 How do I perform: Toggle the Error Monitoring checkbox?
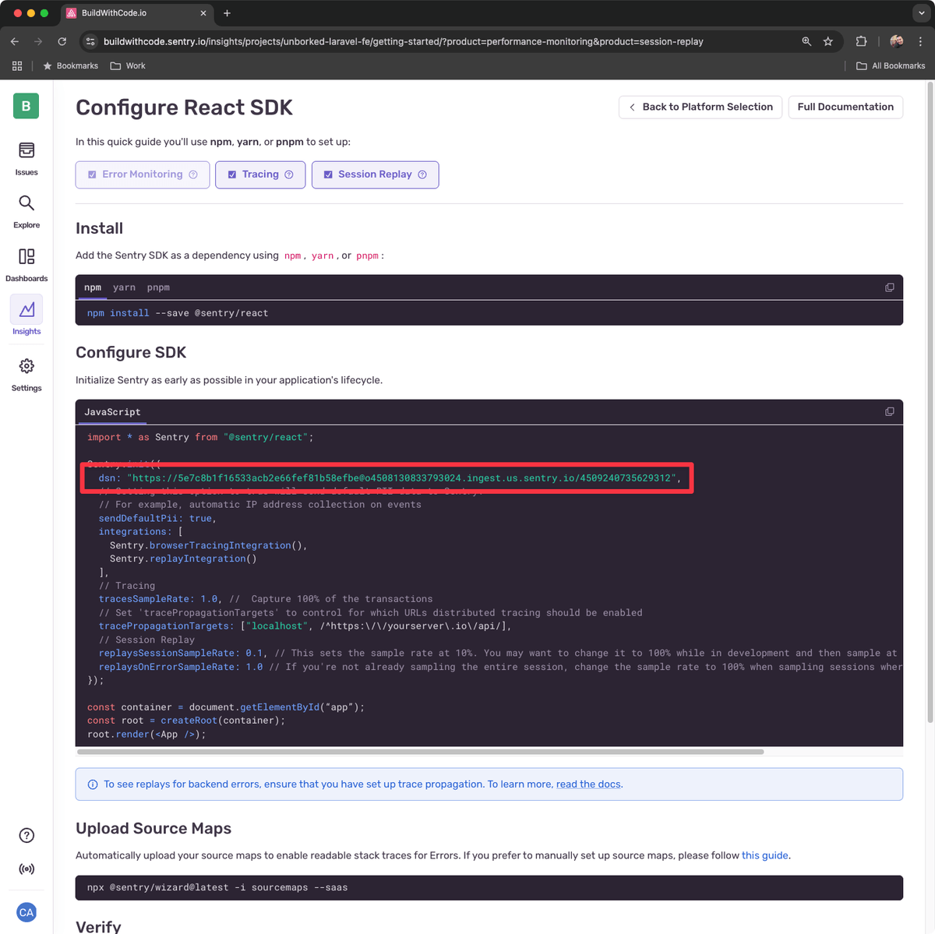click(x=92, y=174)
